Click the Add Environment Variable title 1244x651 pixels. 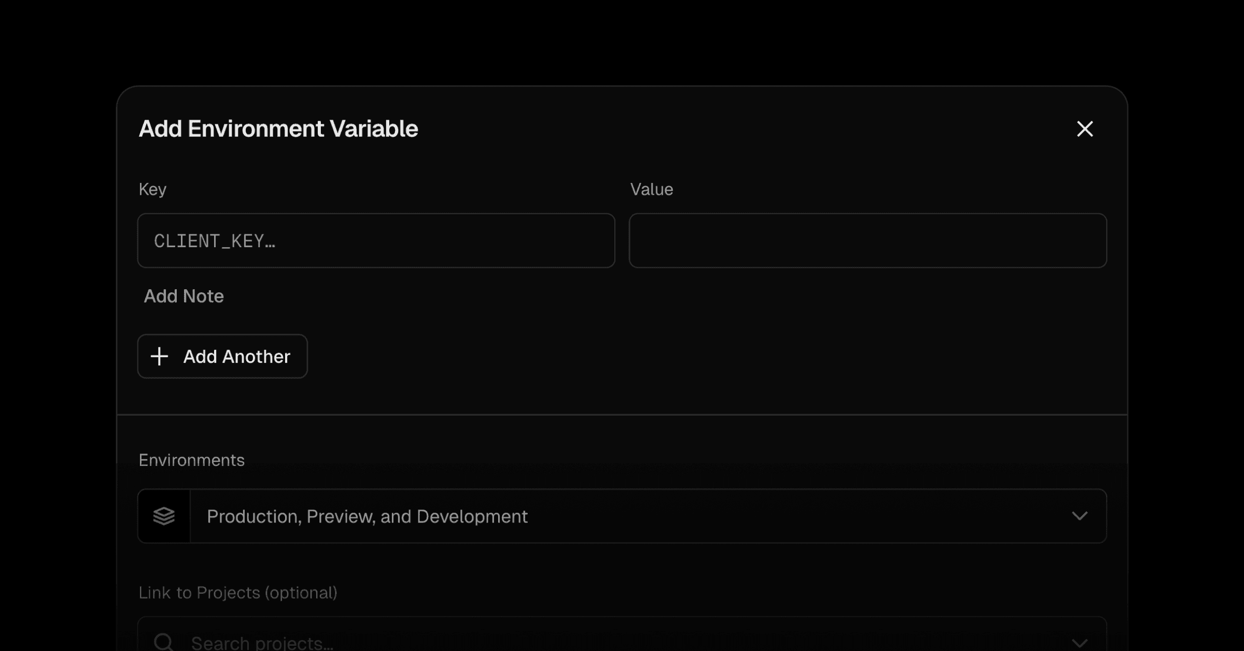pyautogui.click(x=278, y=129)
